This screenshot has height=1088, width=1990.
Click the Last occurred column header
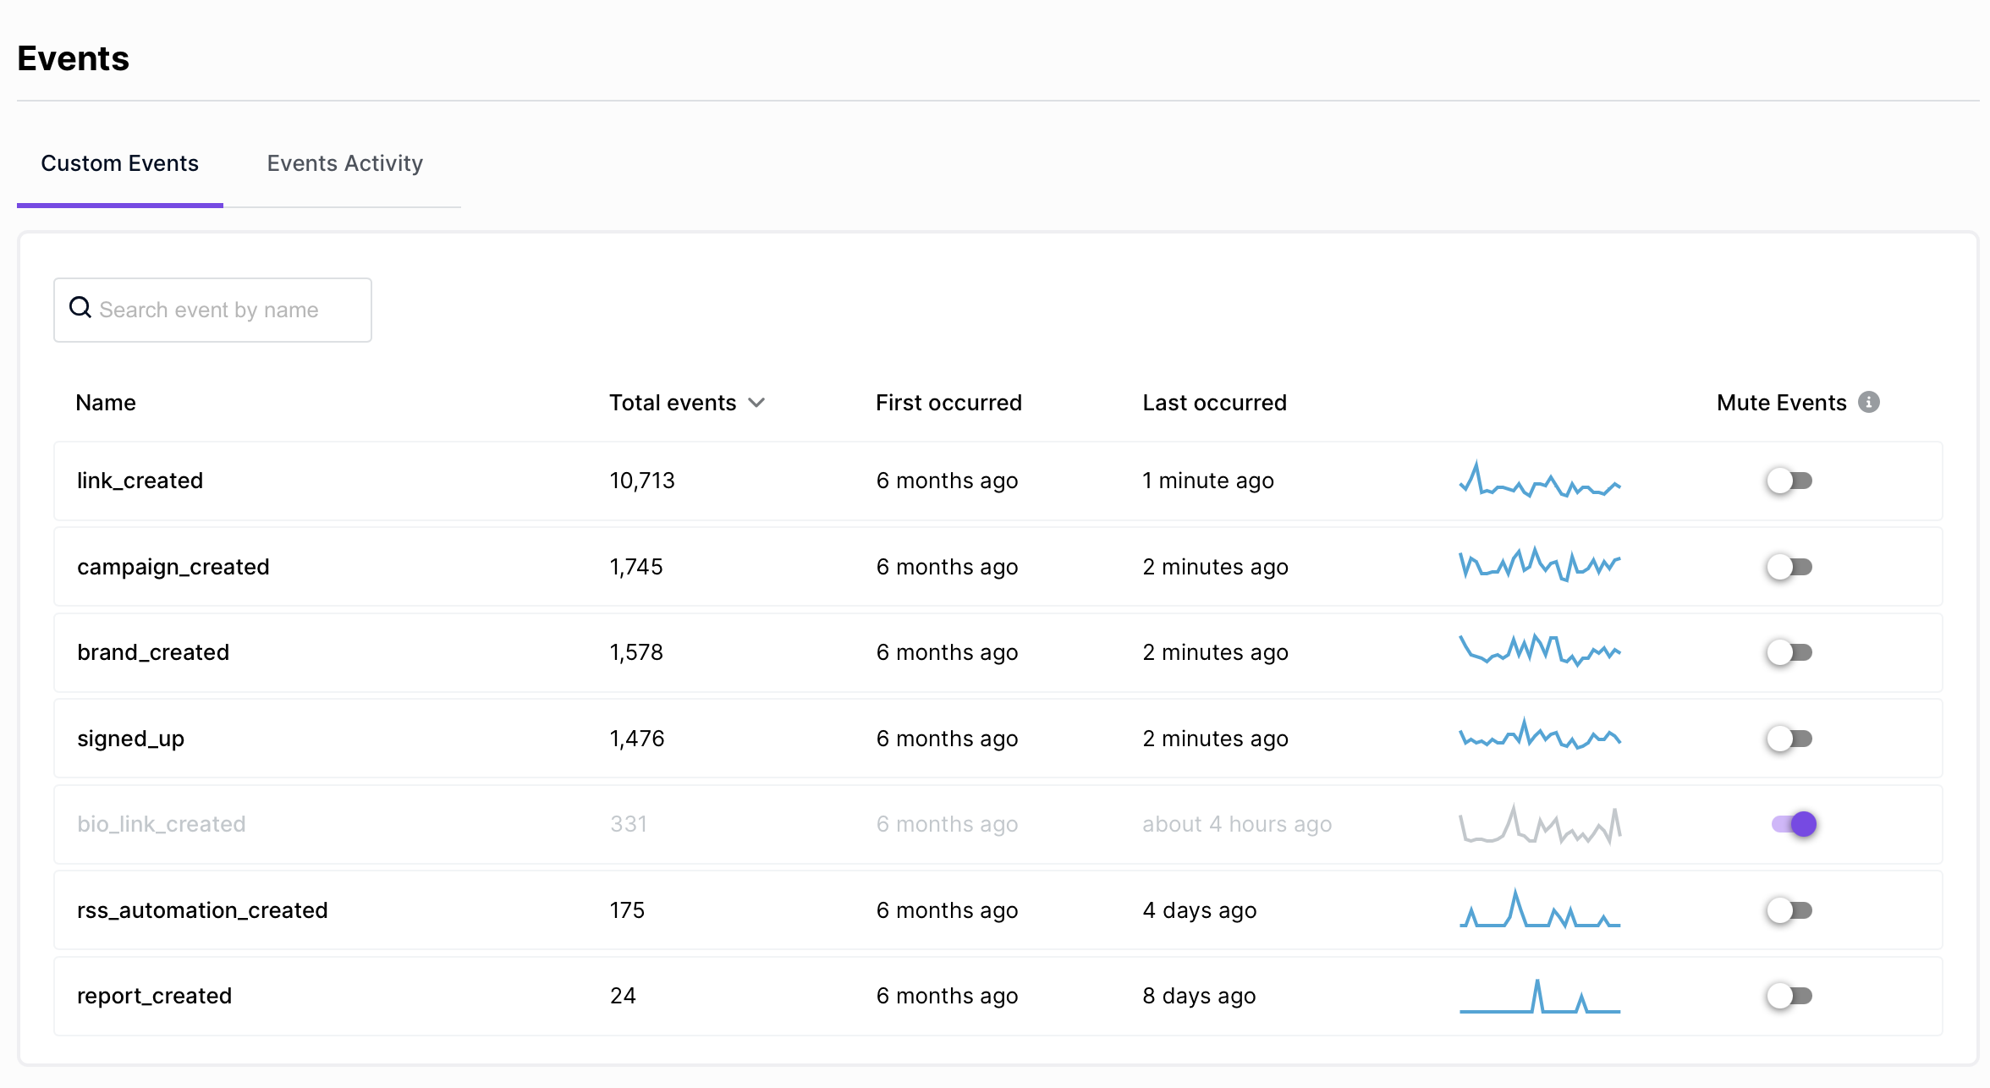tap(1214, 403)
